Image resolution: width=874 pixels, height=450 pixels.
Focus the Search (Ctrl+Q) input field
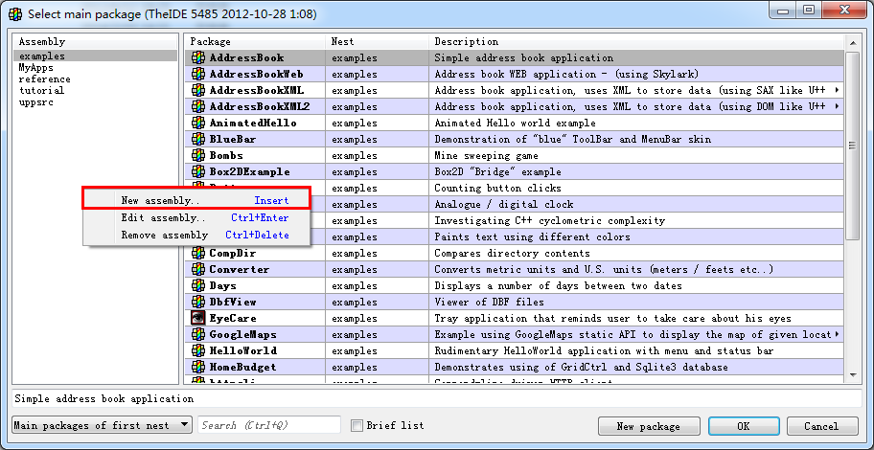click(269, 425)
